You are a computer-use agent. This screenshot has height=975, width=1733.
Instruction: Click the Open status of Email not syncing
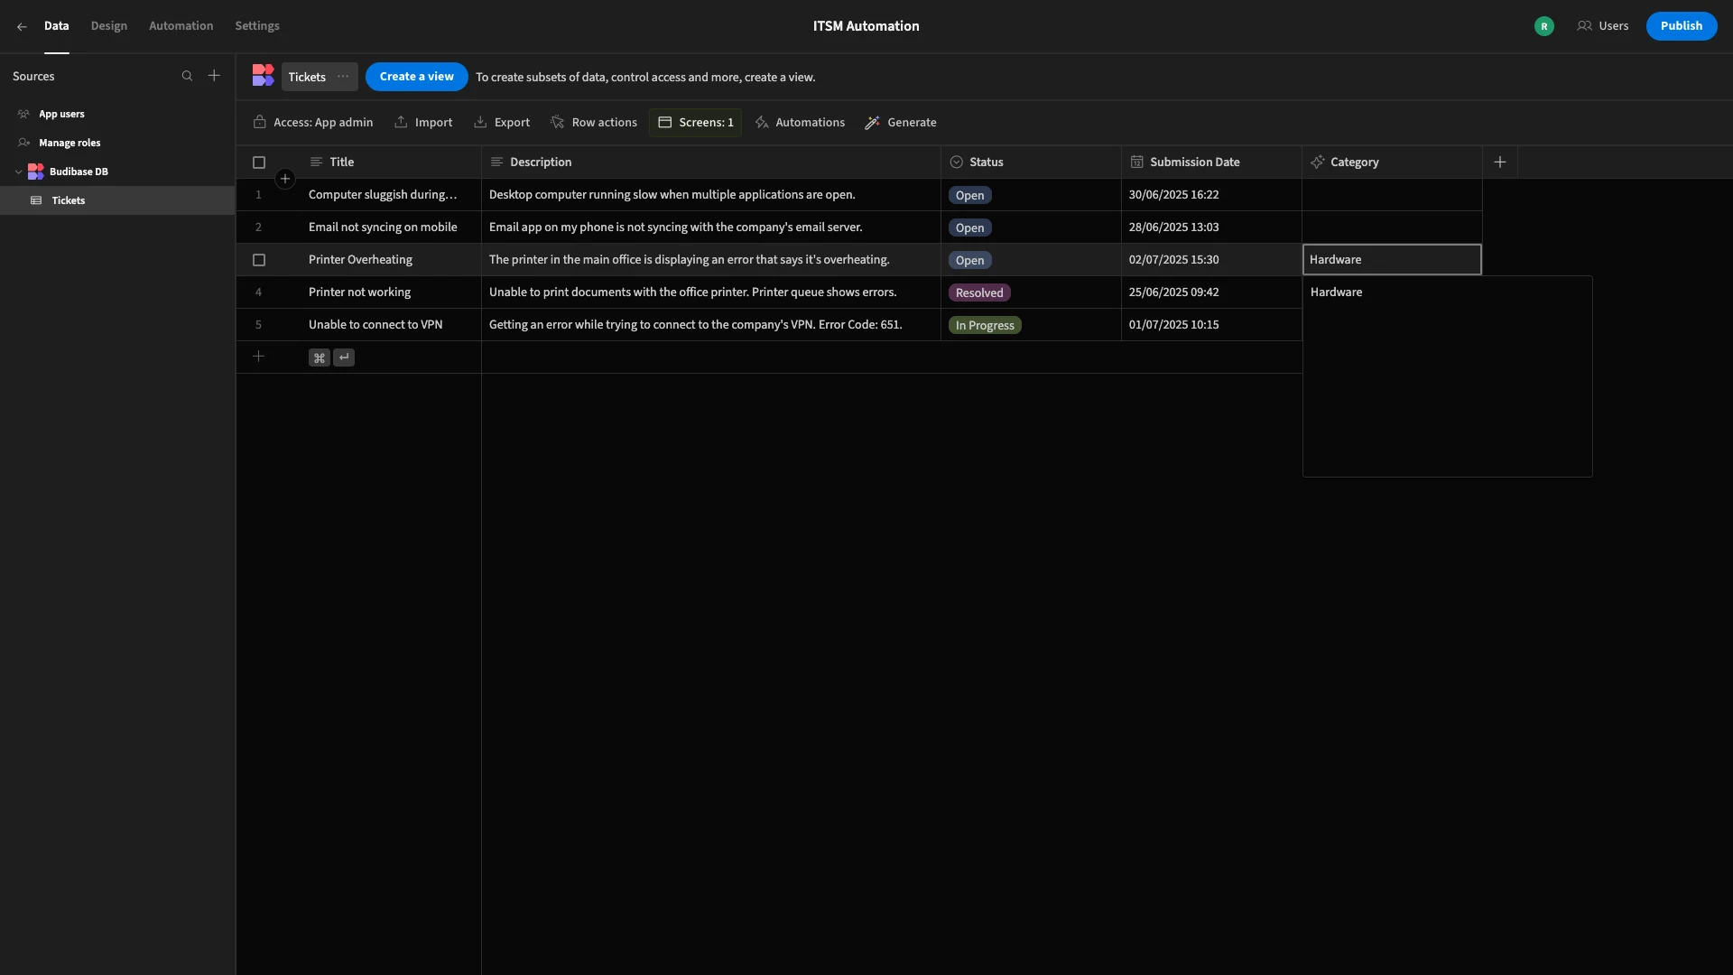coord(970,227)
